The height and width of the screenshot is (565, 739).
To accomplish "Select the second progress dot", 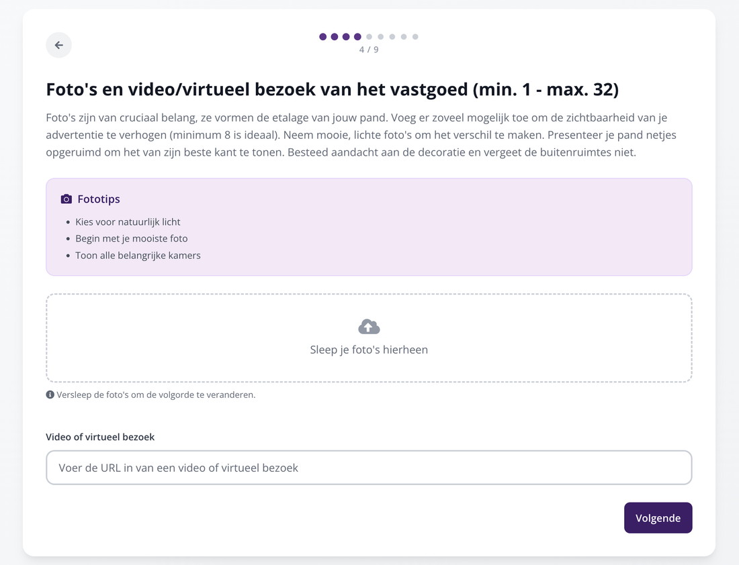I will pyautogui.click(x=334, y=37).
